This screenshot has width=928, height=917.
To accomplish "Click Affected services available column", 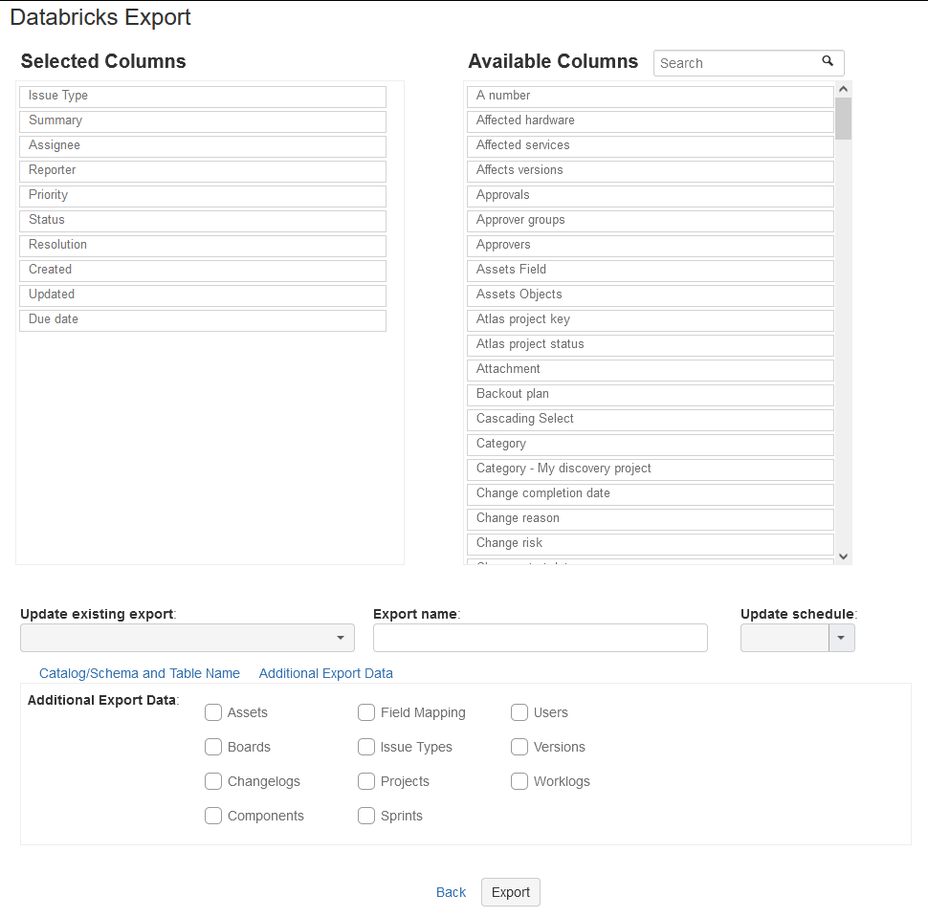I will (x=651, y=146).
